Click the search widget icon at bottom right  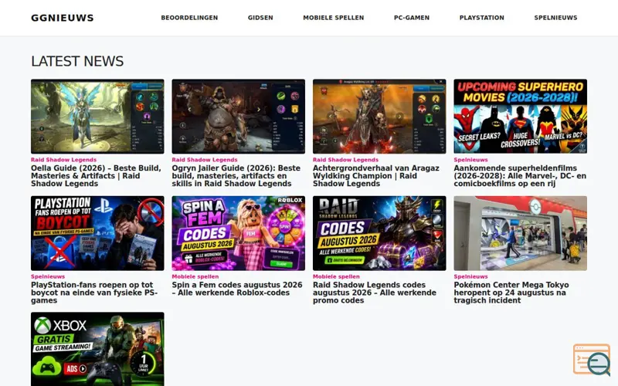[592, 360]
